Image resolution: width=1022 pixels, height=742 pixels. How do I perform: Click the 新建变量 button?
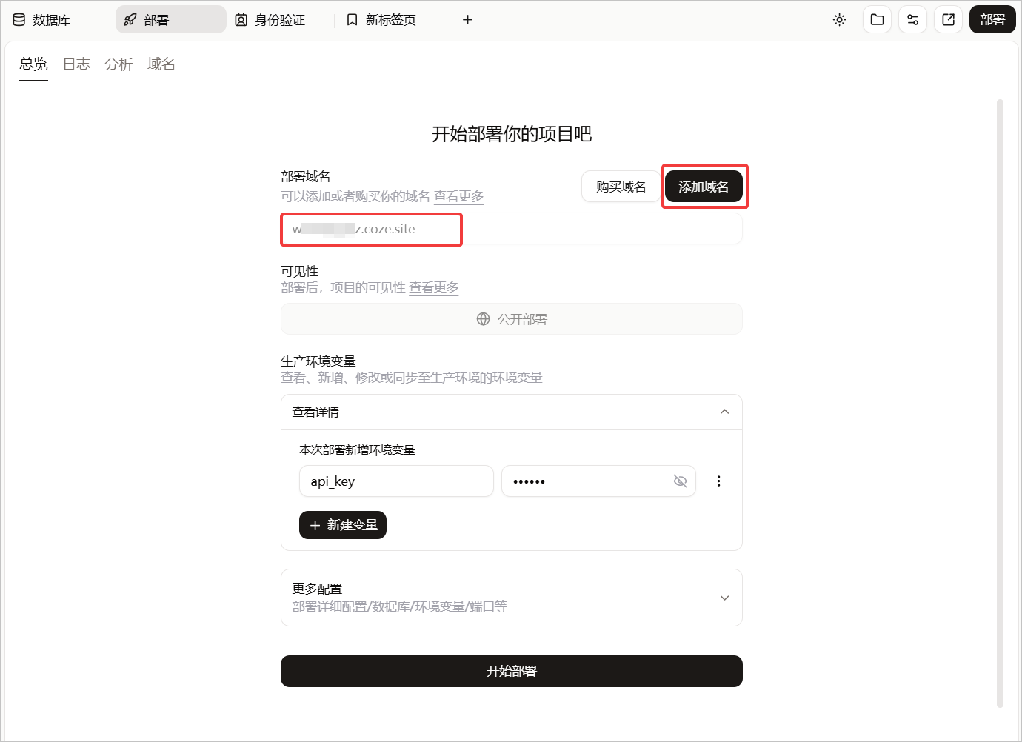click(343, 525)
